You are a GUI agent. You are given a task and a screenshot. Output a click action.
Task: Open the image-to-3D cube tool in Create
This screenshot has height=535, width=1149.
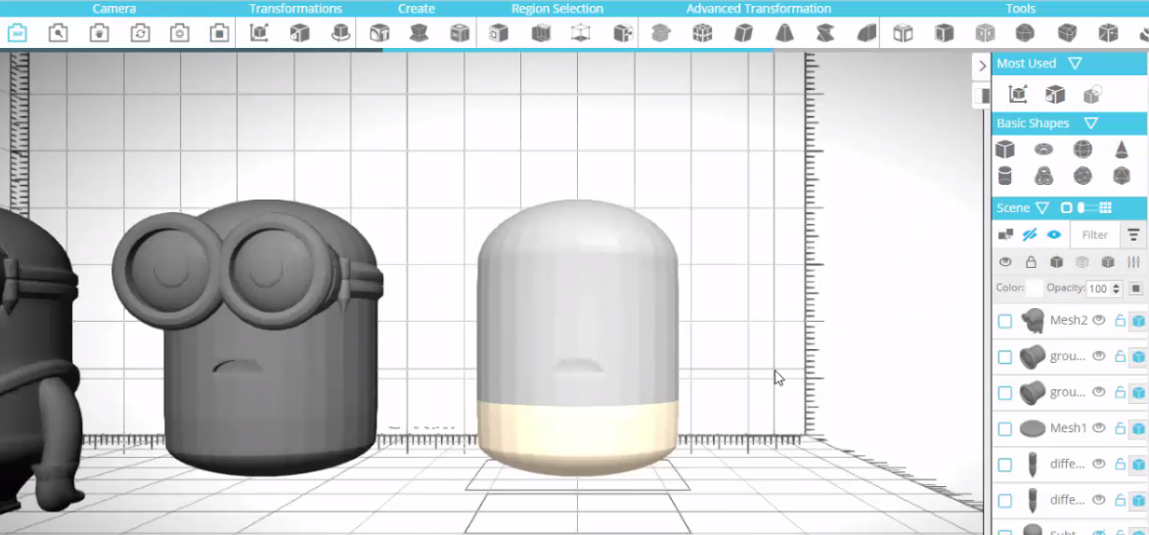tap(460, 33)
